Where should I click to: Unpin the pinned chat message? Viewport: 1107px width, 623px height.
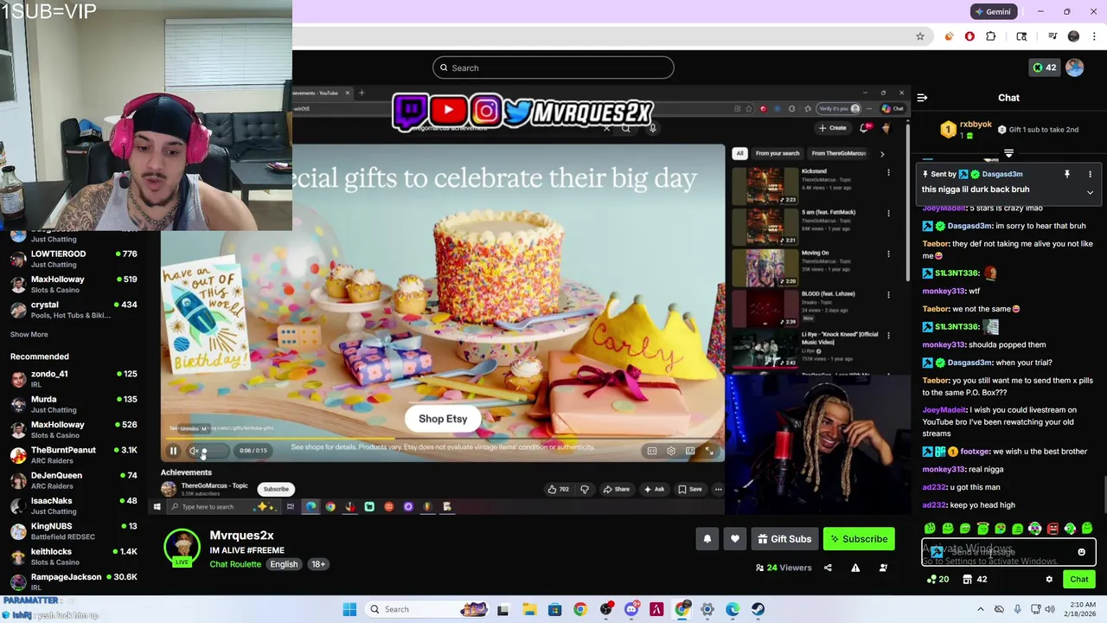click(x=1067, y=174)
